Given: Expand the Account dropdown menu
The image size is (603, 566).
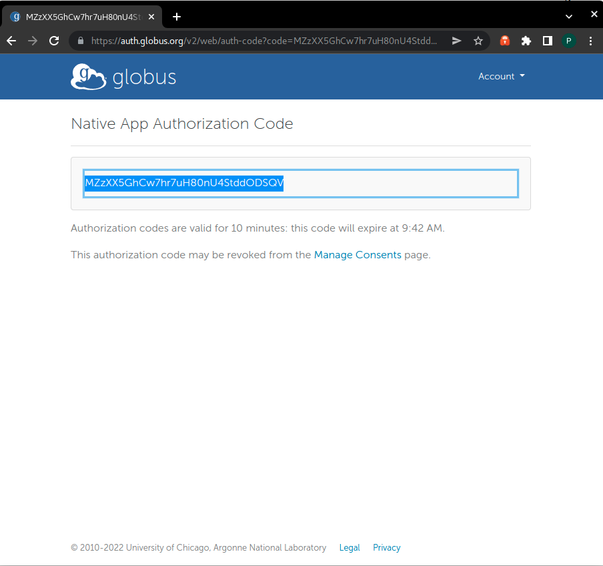Looking at the screenshot, I should [x=501, y=76].
